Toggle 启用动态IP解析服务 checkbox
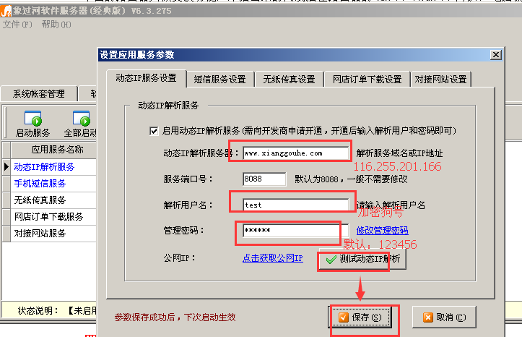Image resolution: width=522 pixels, height=337 pixels. click(154, 131)
